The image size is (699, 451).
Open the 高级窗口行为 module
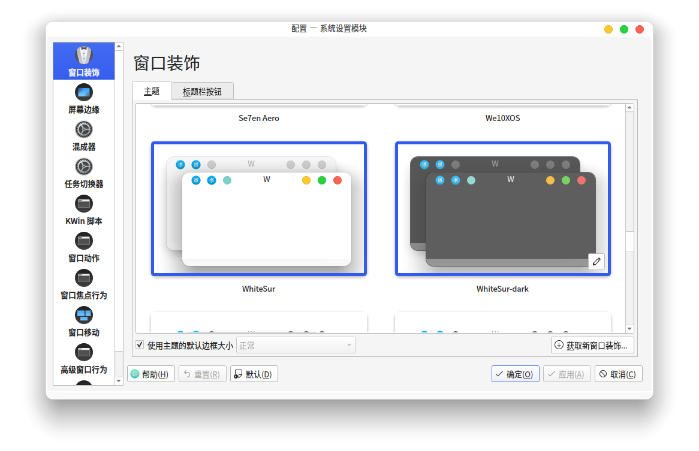click(84, 359)
